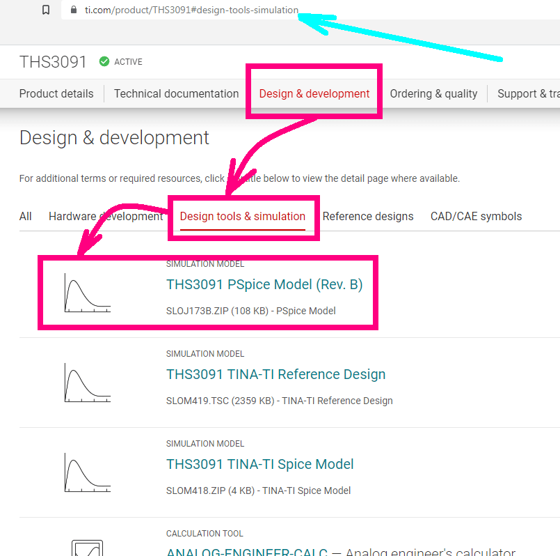Show All design resources filter
Screen dimensions: 560x556
[x=25, y=217]
